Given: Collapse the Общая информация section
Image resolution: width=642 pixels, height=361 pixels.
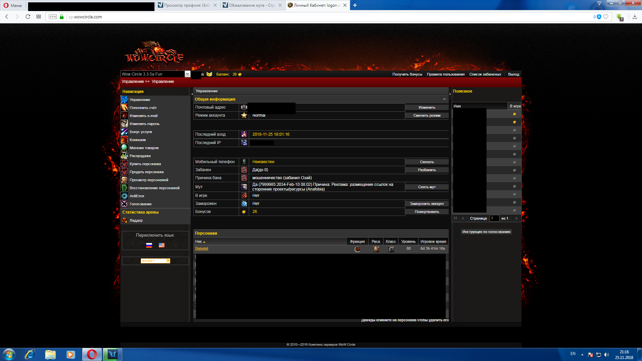Looking at the screenshot, I should (444, 99).
